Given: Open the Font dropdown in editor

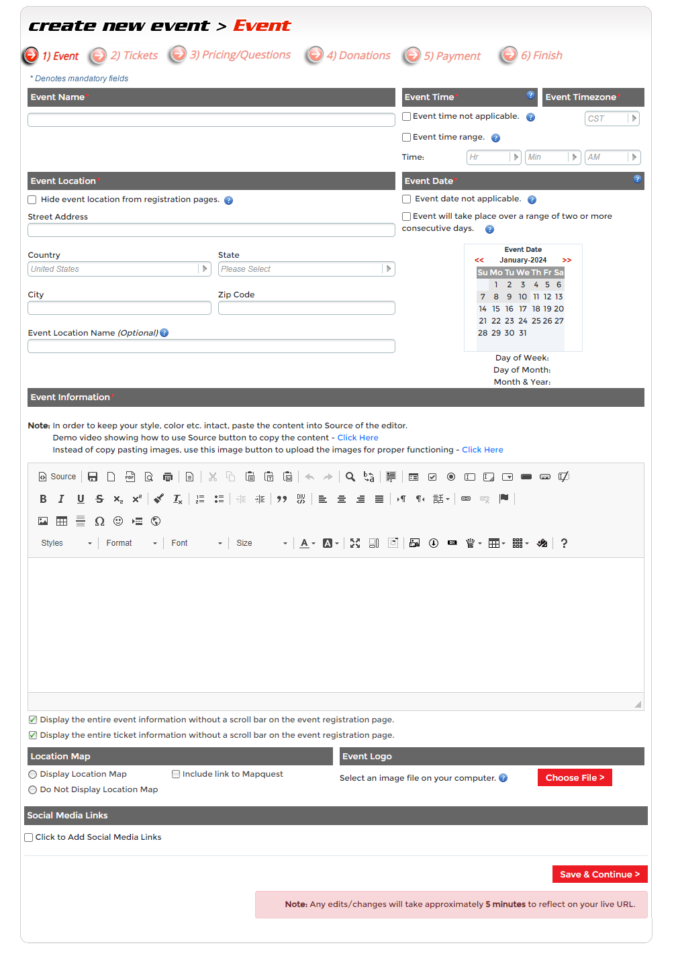Looking at the screenshot, I should [196, 543].
